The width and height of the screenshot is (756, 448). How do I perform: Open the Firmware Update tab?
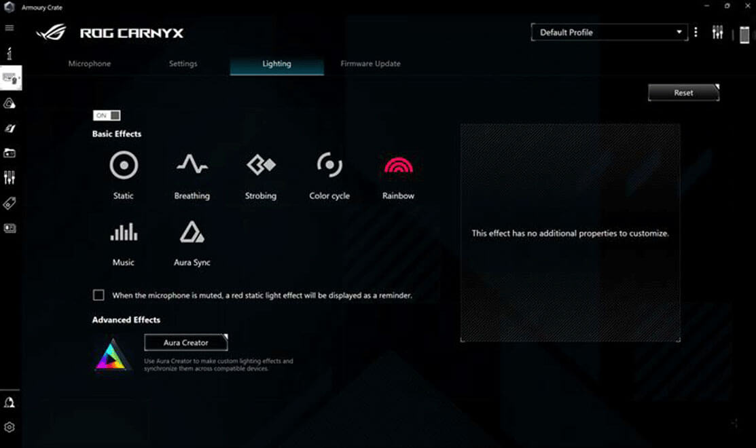(x=370, y=64)
